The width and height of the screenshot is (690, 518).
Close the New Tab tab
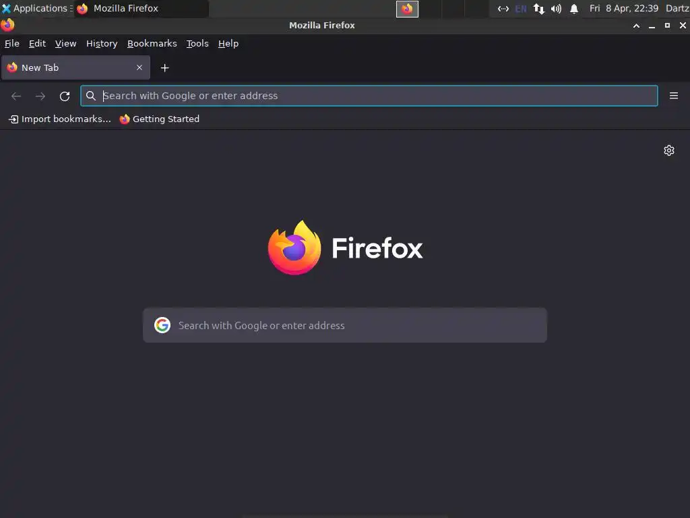(139, 68)
